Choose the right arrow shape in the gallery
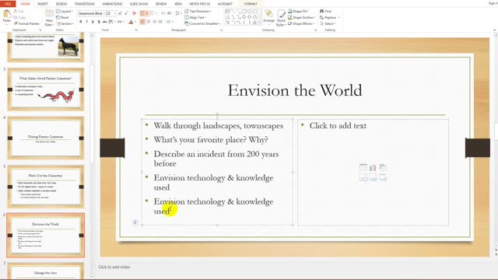 (x=244, y=17)
